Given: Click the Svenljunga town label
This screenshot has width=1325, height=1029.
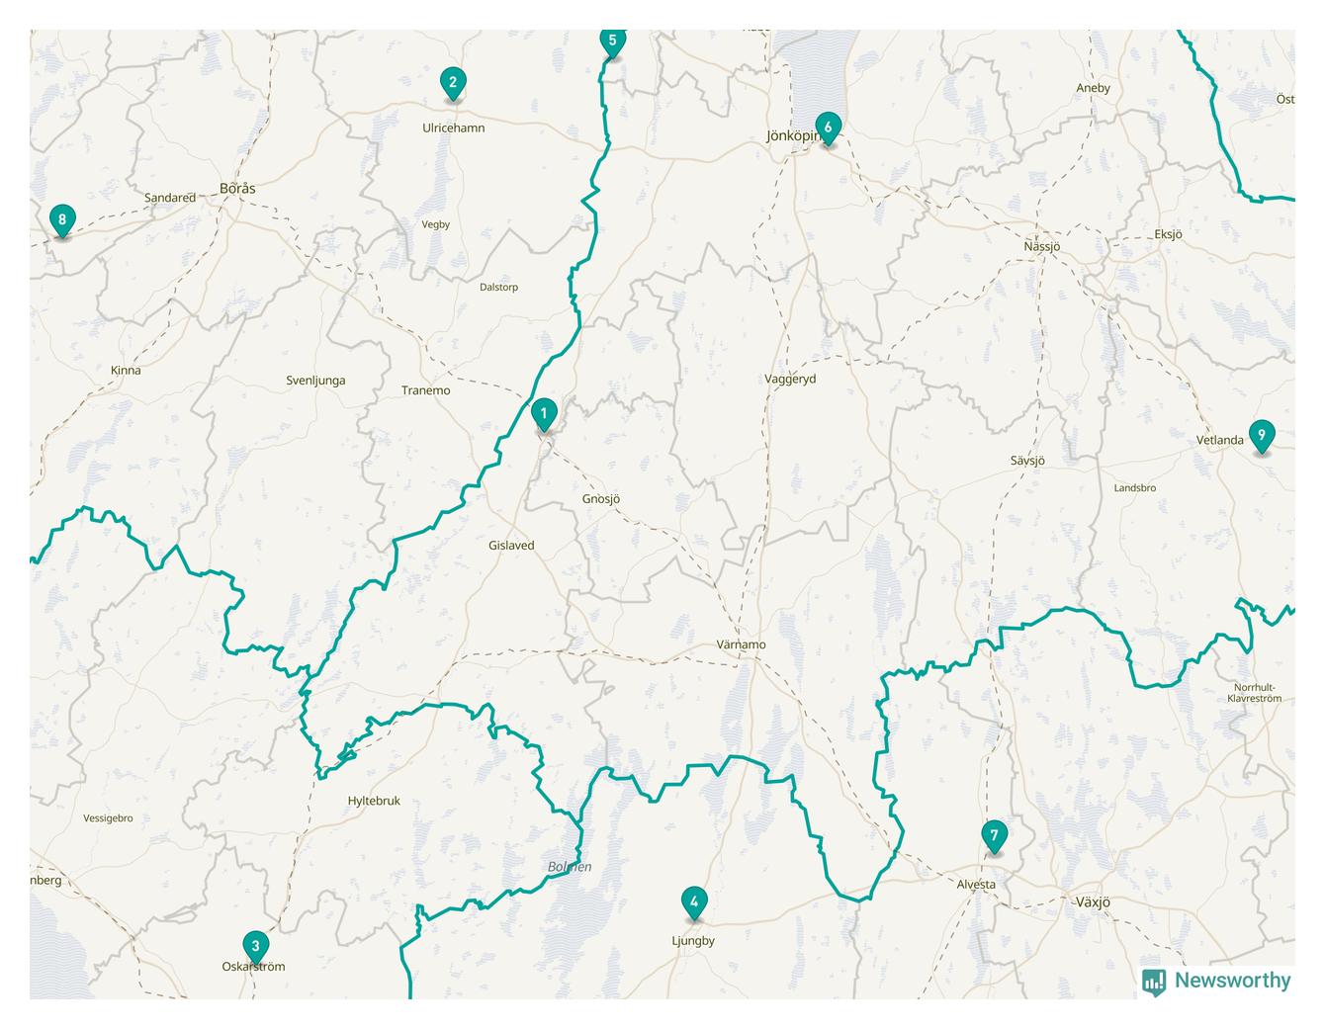Looking at the screenshot, I should [315, 381].
